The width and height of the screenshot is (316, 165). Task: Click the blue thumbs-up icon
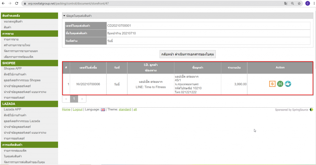(x=288, y=84)
